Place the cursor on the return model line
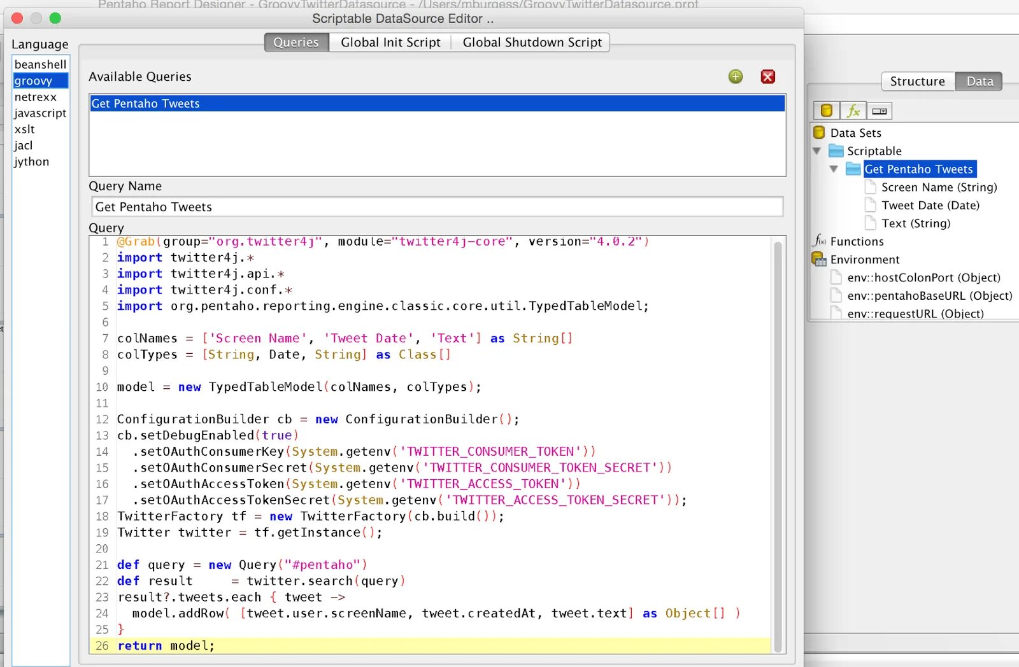The height and width of the screenshot is (667, 1019). point(430,645)
